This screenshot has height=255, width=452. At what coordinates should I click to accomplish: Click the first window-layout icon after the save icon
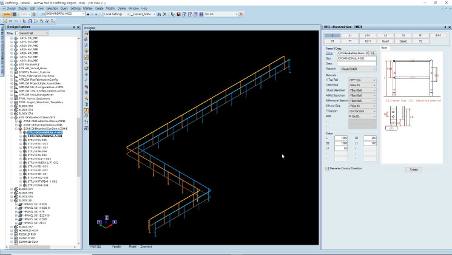184,14
